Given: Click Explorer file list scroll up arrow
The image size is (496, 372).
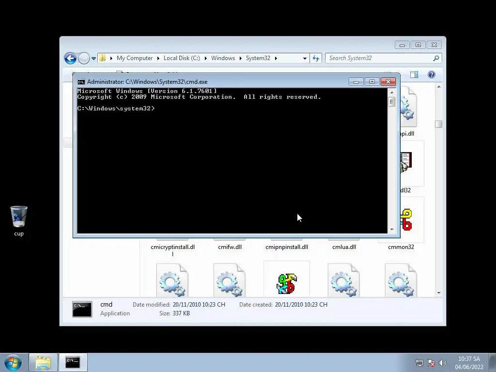Looking at the screenshot, I should [x=438, y=87].
